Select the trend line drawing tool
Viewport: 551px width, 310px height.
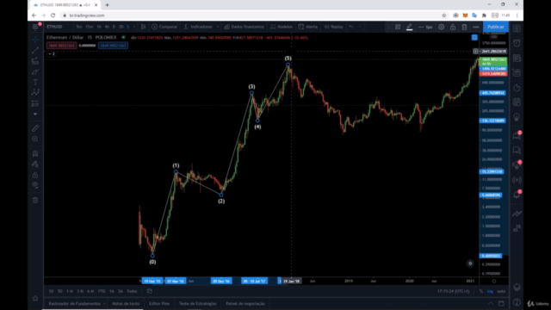click(x=35, y=51)
